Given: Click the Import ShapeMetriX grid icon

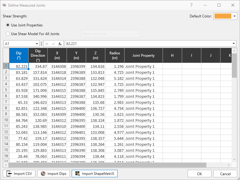Looking at the screenshot, I should (78, 174).
